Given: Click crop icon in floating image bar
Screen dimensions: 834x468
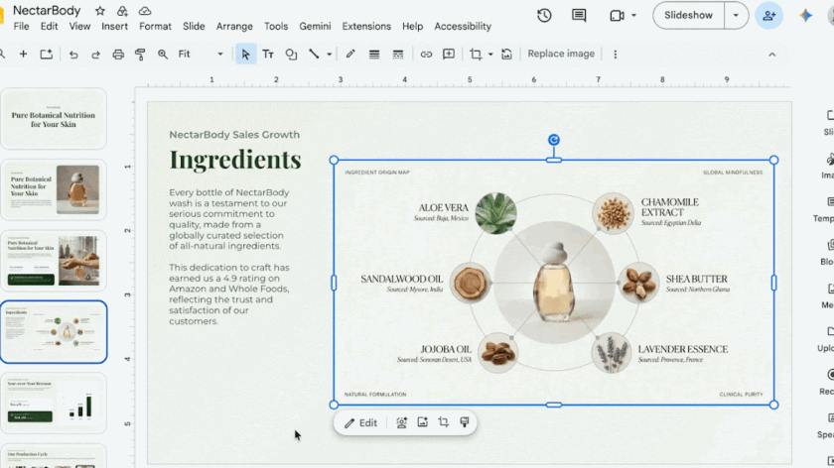Looking at the screenshot, I should coord(443,422).
